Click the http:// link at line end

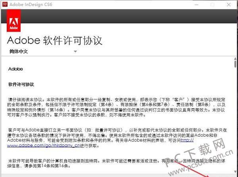point(187,140)
